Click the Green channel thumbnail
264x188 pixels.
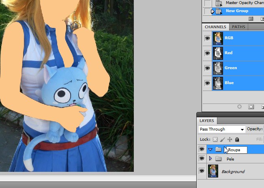218,68
